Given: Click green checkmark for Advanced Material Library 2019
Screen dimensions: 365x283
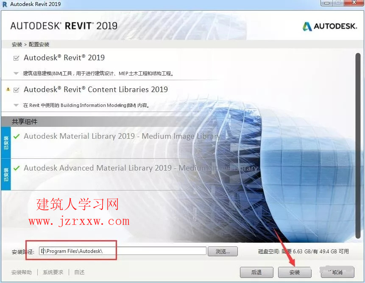Looking at the screenshot, I should [17, 168].
